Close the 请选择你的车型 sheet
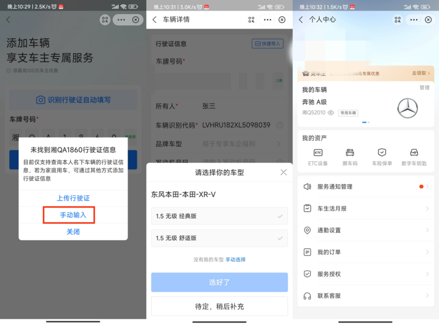The width and height of the screenshot is (439, 325). [x=283, y=172]
